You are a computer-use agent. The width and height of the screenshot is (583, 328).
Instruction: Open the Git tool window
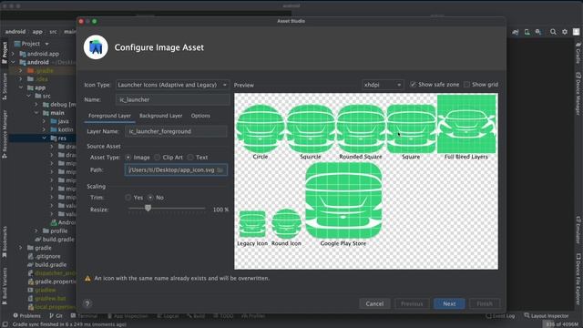click(x=56, y=316)
